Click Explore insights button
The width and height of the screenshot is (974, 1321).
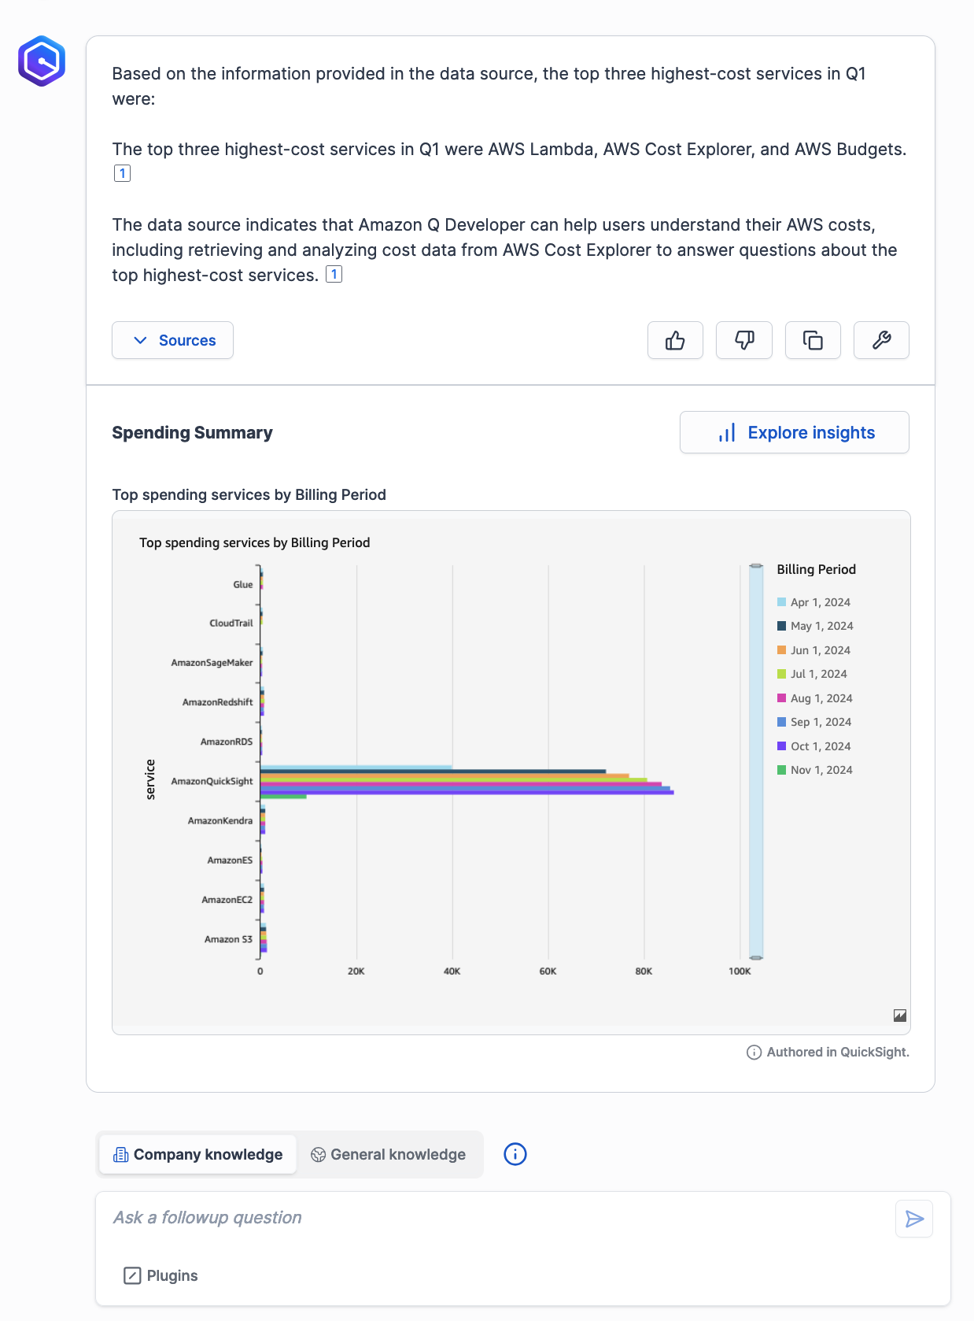[x=795, y=432]
